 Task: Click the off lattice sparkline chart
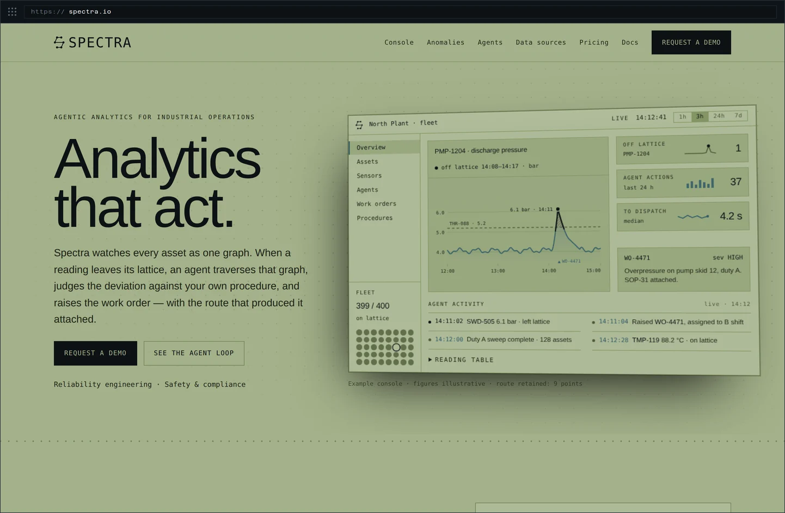tap(700, 149)
